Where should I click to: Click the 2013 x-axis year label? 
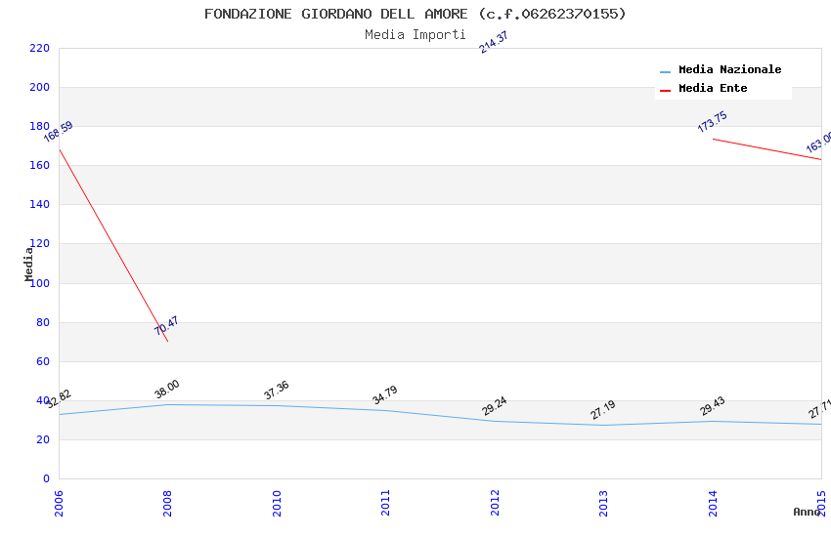click(x=603, y=503)
